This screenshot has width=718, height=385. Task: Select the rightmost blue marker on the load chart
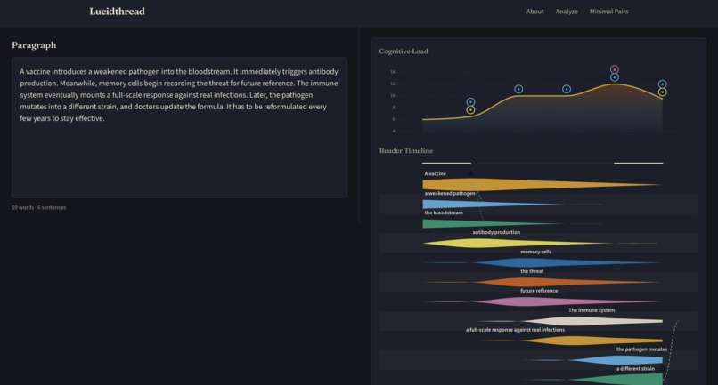662,84
